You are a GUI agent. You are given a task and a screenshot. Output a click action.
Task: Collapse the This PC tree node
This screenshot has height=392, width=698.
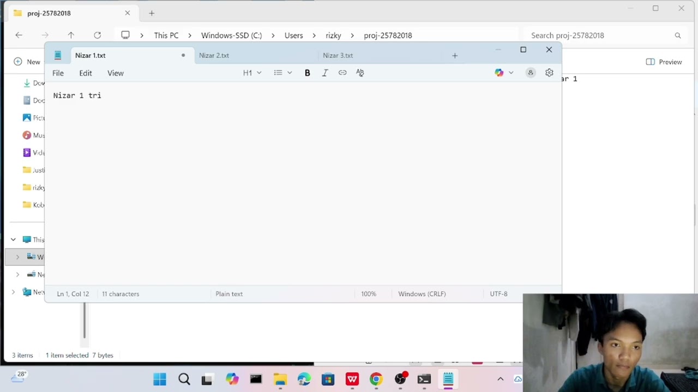[13, 240]
